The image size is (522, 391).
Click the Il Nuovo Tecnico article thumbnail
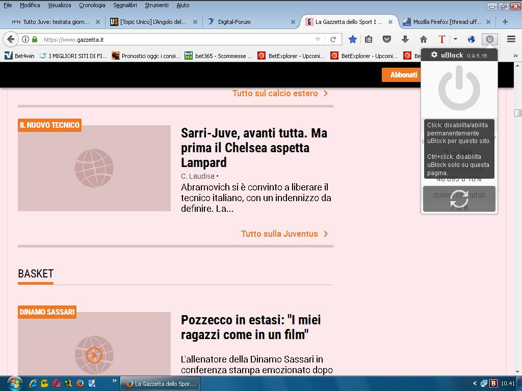[x=94, y=168]
